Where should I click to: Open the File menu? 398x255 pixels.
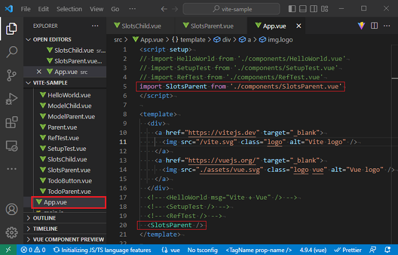click(26, 9)
